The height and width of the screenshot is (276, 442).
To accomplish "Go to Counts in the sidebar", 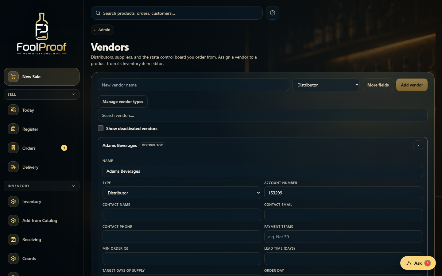I will click(x=41, y=258).
